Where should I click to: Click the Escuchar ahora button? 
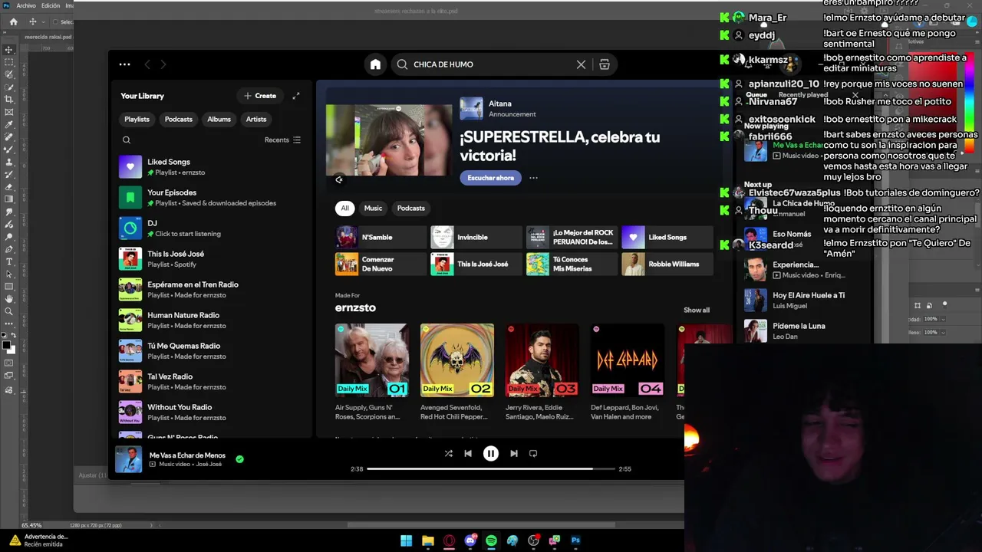(x=491, y=178)
